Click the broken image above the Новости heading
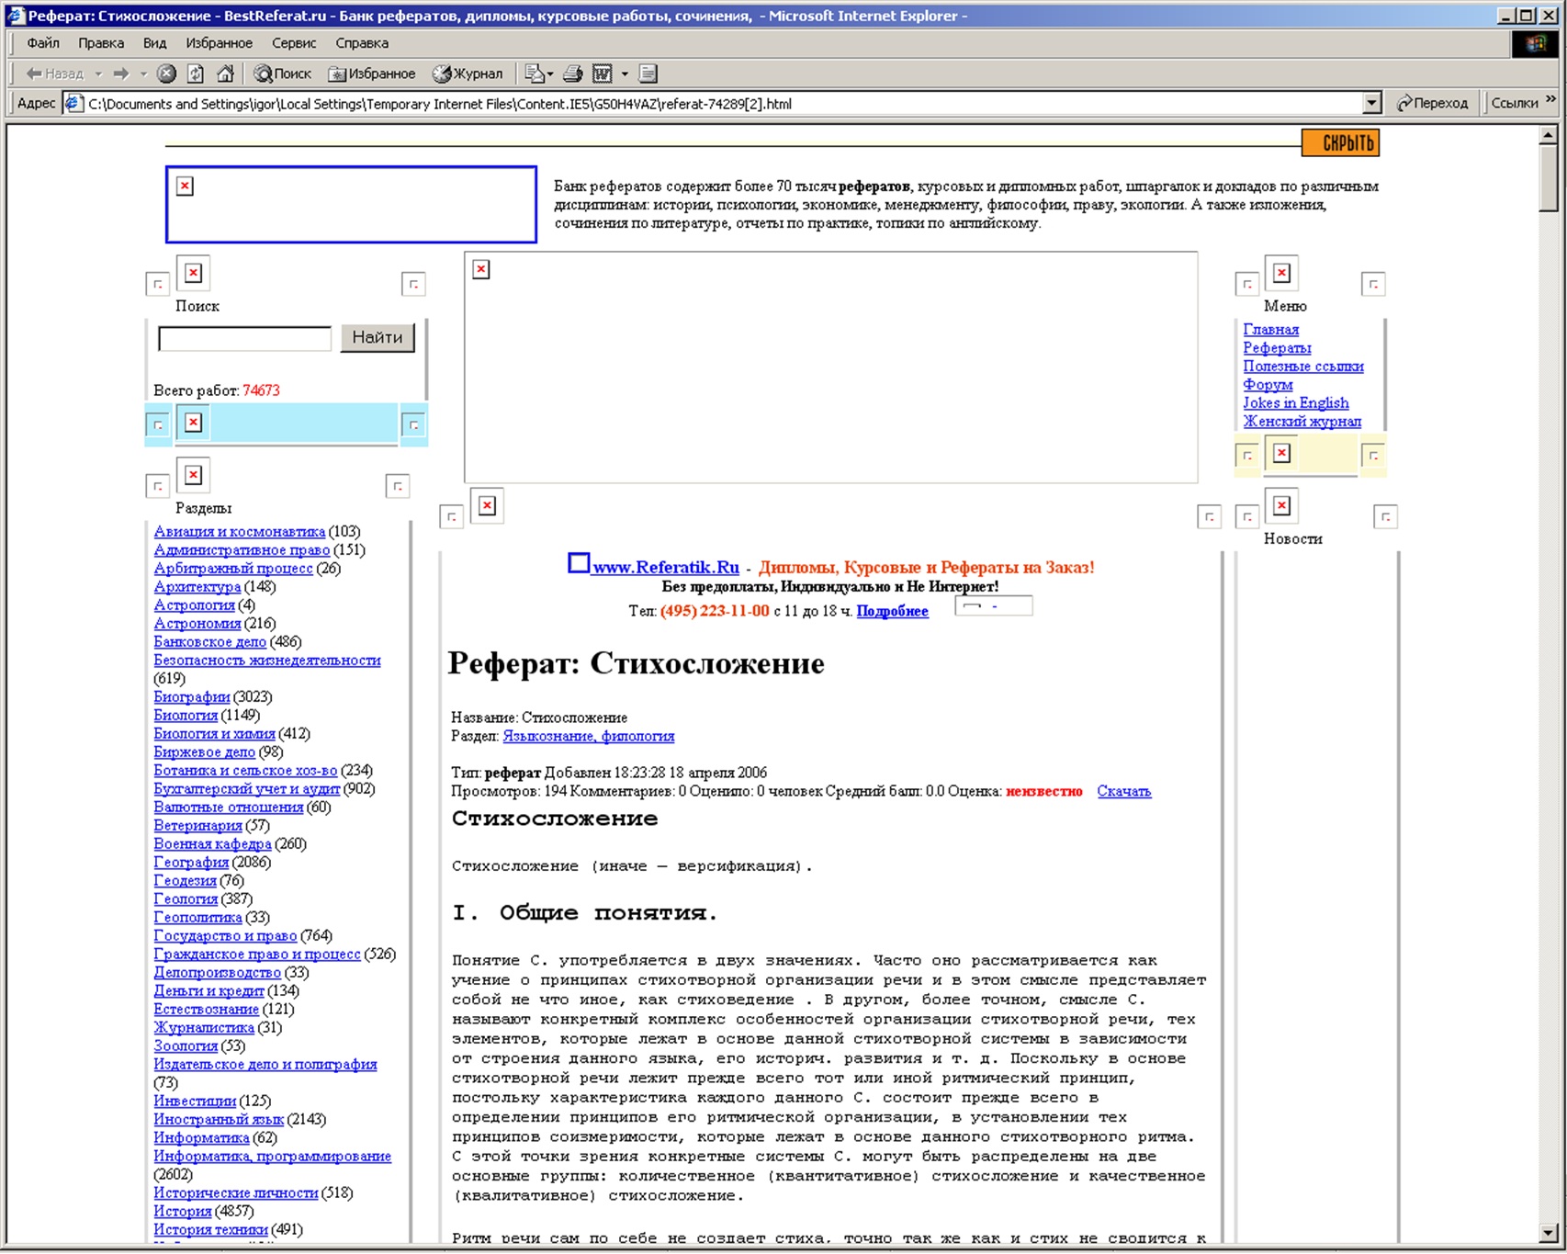This screenshot has height=1254, width=1567. (1281, 505)
